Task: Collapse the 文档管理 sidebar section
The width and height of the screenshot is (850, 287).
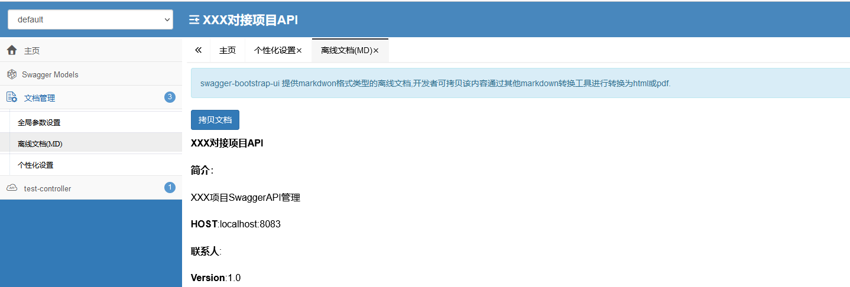Action: tap(40, 98)
